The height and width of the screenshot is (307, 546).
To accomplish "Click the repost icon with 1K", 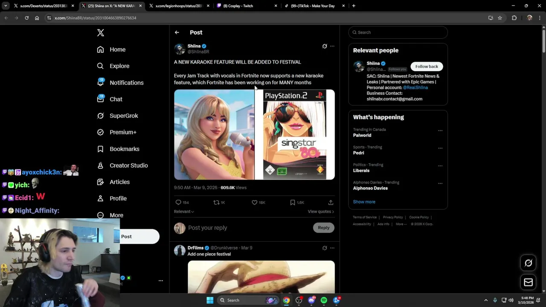I will (x=216, y=203).
